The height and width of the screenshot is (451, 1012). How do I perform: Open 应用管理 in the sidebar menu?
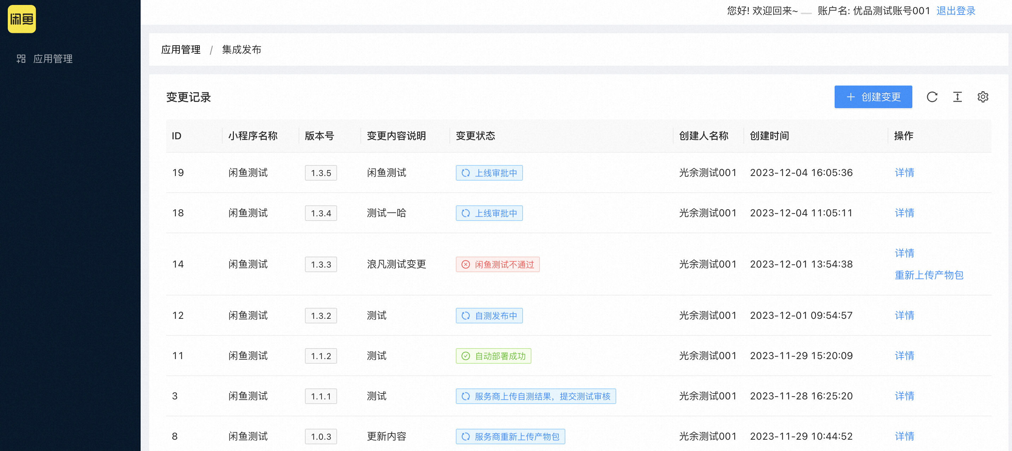(x=53, y=59)
